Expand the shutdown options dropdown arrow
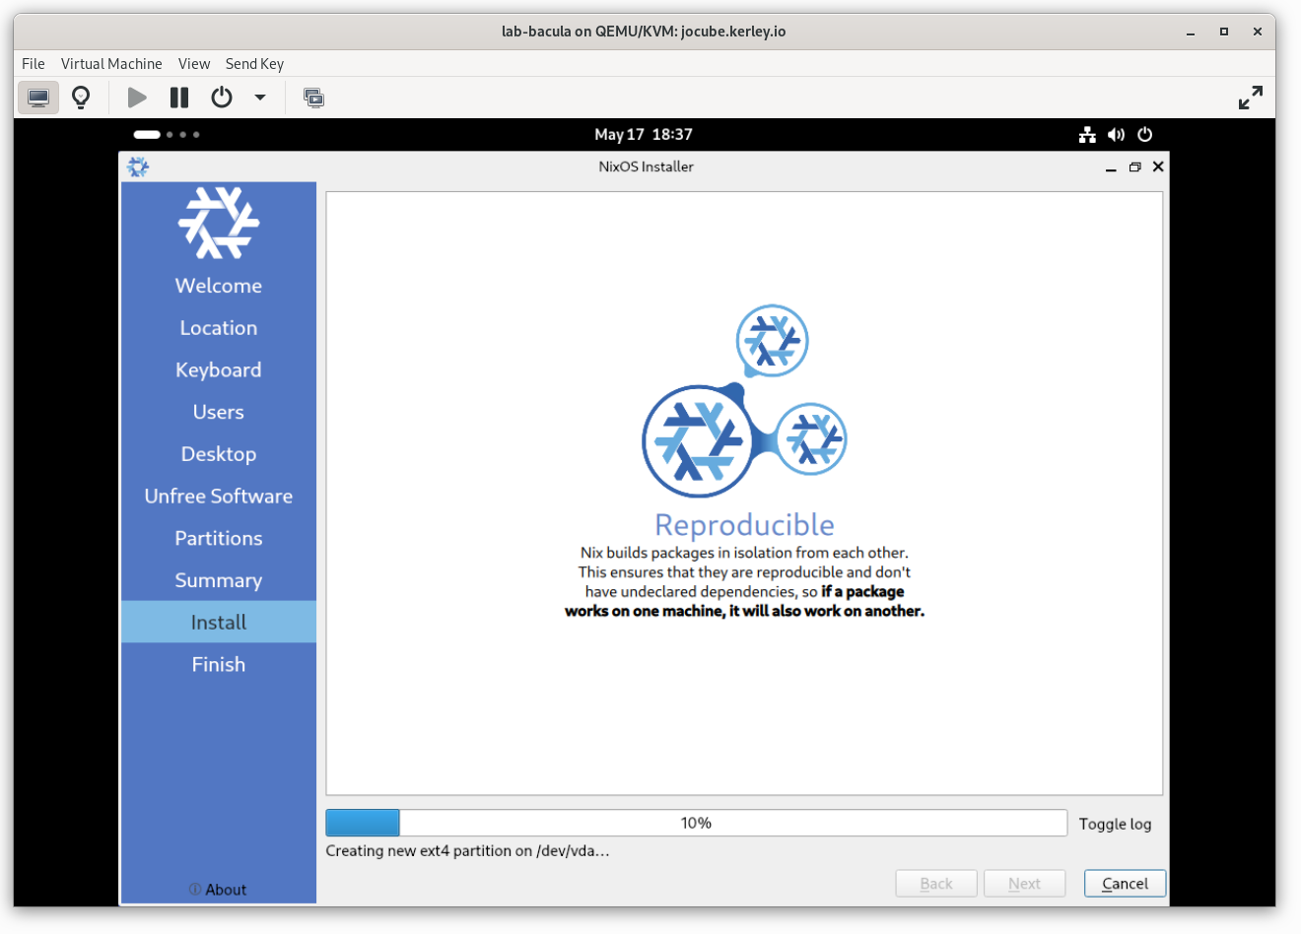This screenshot has height=934, width=1301. [x=260, y=98]
